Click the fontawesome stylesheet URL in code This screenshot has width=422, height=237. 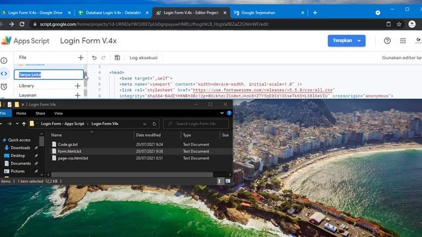pyautogui.click(x=263, y=90)
